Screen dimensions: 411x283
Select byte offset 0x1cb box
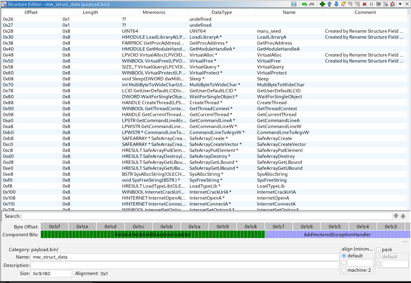167,226
